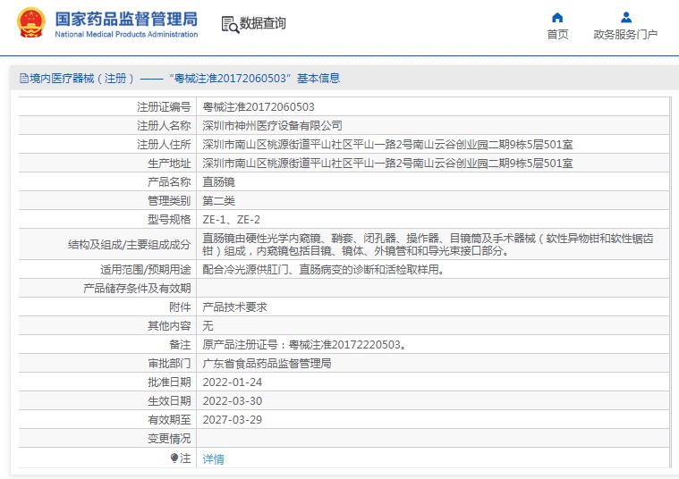Click the 政务服务门户 person icon
This screenshot has height=479, width=679.
pos(625,17)
